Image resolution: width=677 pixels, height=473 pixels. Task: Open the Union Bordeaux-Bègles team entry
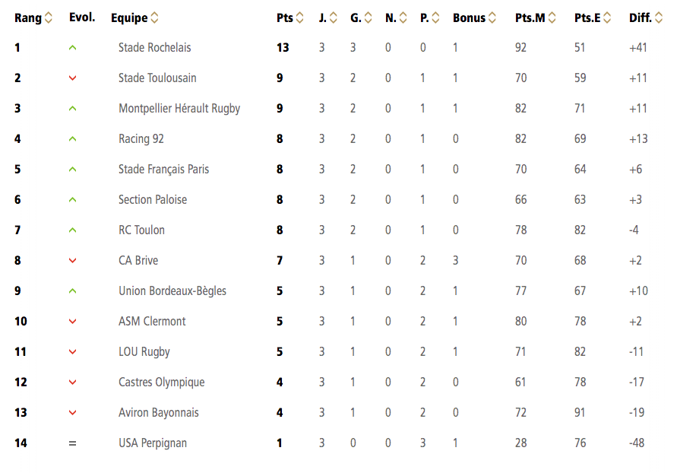click(x=172, y=290)
